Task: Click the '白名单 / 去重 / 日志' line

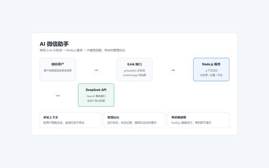Action: [x=212, y=75]
